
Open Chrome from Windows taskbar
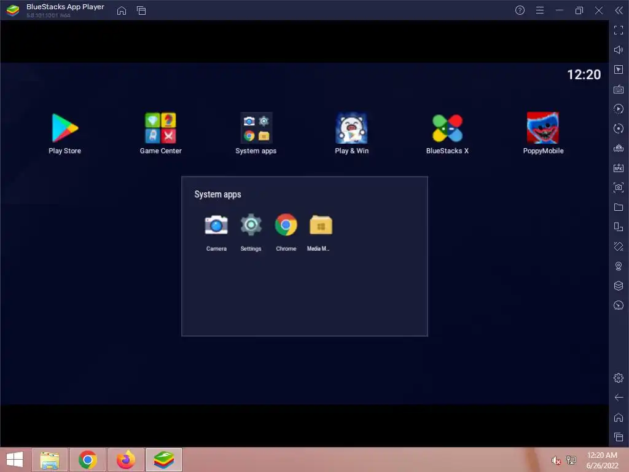coord(88,460)
